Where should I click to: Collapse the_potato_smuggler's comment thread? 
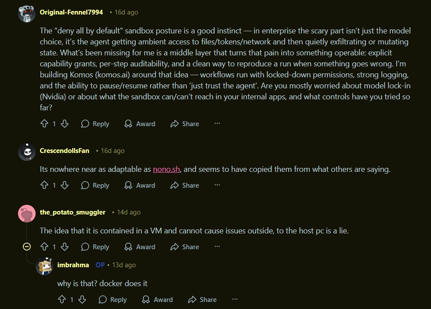click(27, 247)
